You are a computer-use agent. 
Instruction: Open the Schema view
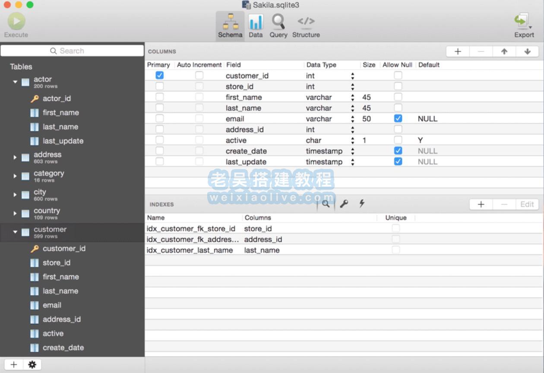coord(230,25)
